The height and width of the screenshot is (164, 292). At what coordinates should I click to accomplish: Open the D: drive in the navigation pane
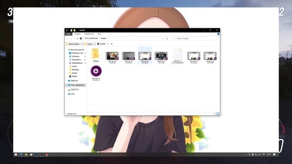tap(73, 90)
